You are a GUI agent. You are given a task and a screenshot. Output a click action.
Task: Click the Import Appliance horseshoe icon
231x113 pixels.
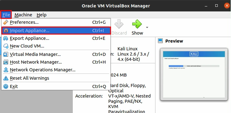pyautogui.click(x=6, y=31)
